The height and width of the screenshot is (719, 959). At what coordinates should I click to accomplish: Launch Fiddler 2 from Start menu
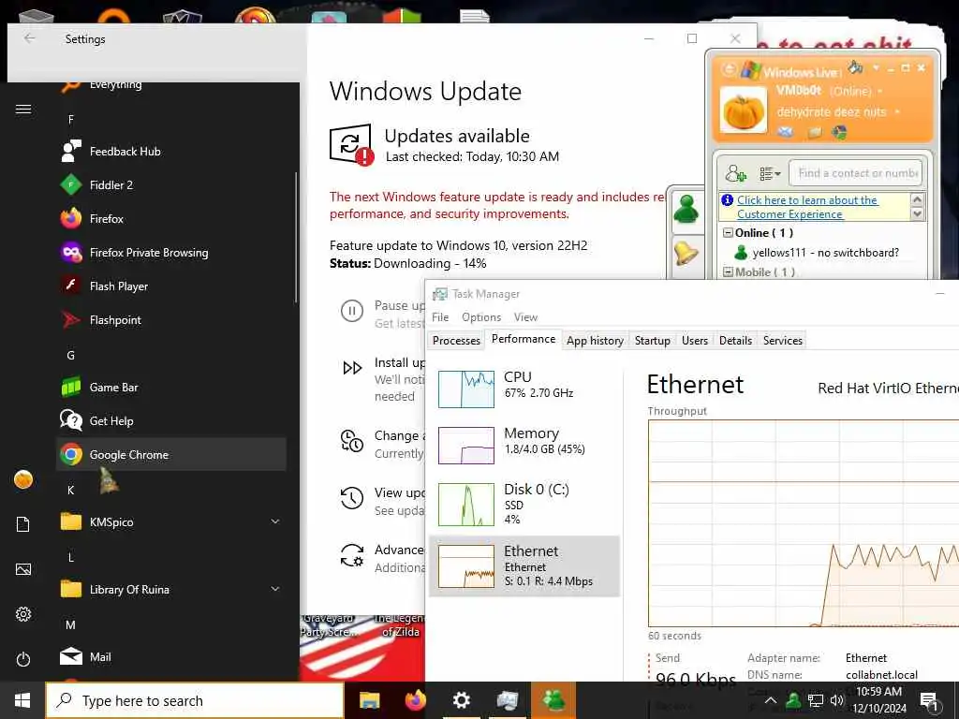tap(171, 184)
